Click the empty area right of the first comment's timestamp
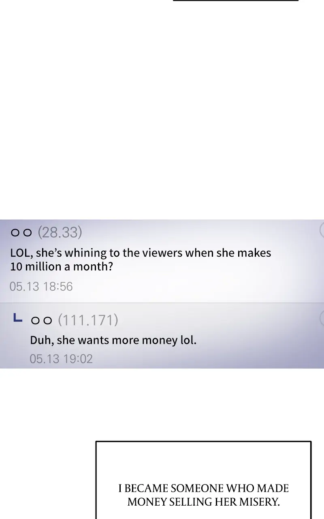The image size is (324, 519). click(198, 287)
